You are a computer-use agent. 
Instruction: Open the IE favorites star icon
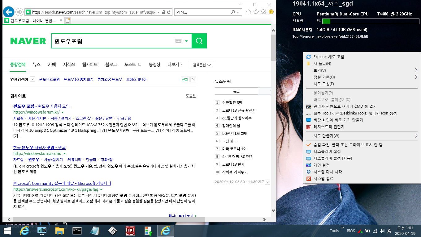point(256,12)
